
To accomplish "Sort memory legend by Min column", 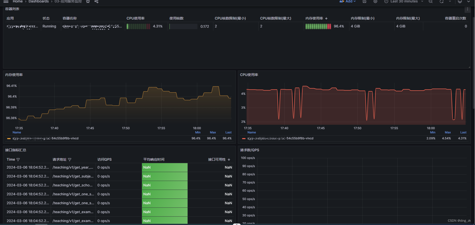I will pyautogui.click(x=198, y=132).
